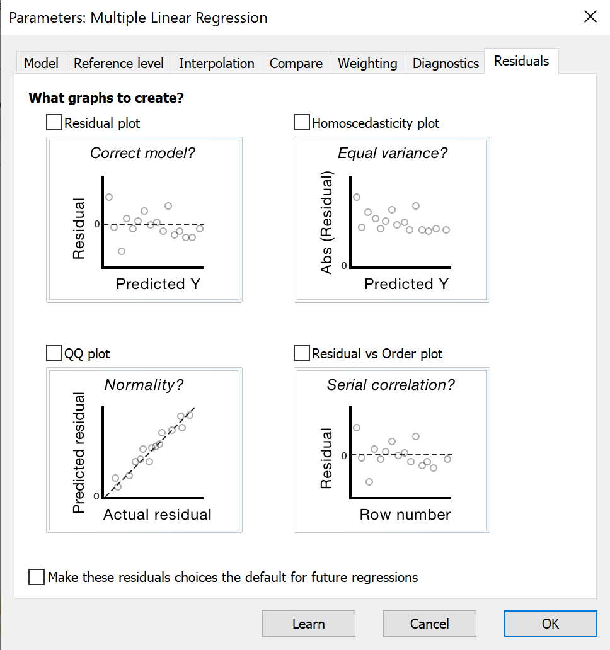Click the Correct model residual plot preview
This screenshot has width=610, height=650.
pyautogui.click(x=144, y=220)
